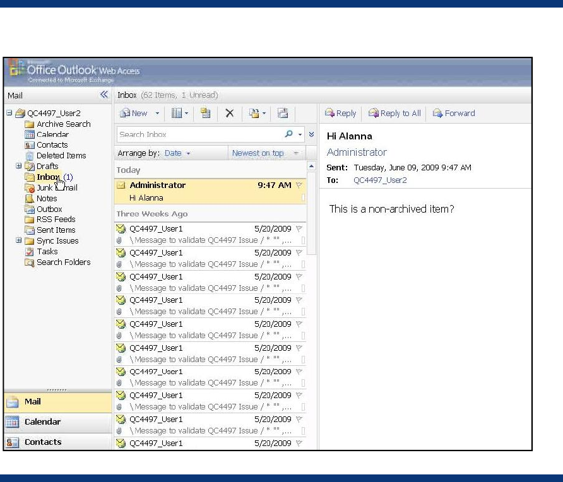Collapse the Mail navigation pane with chevrons
This screenshot has height=482, width=563.
104,95
